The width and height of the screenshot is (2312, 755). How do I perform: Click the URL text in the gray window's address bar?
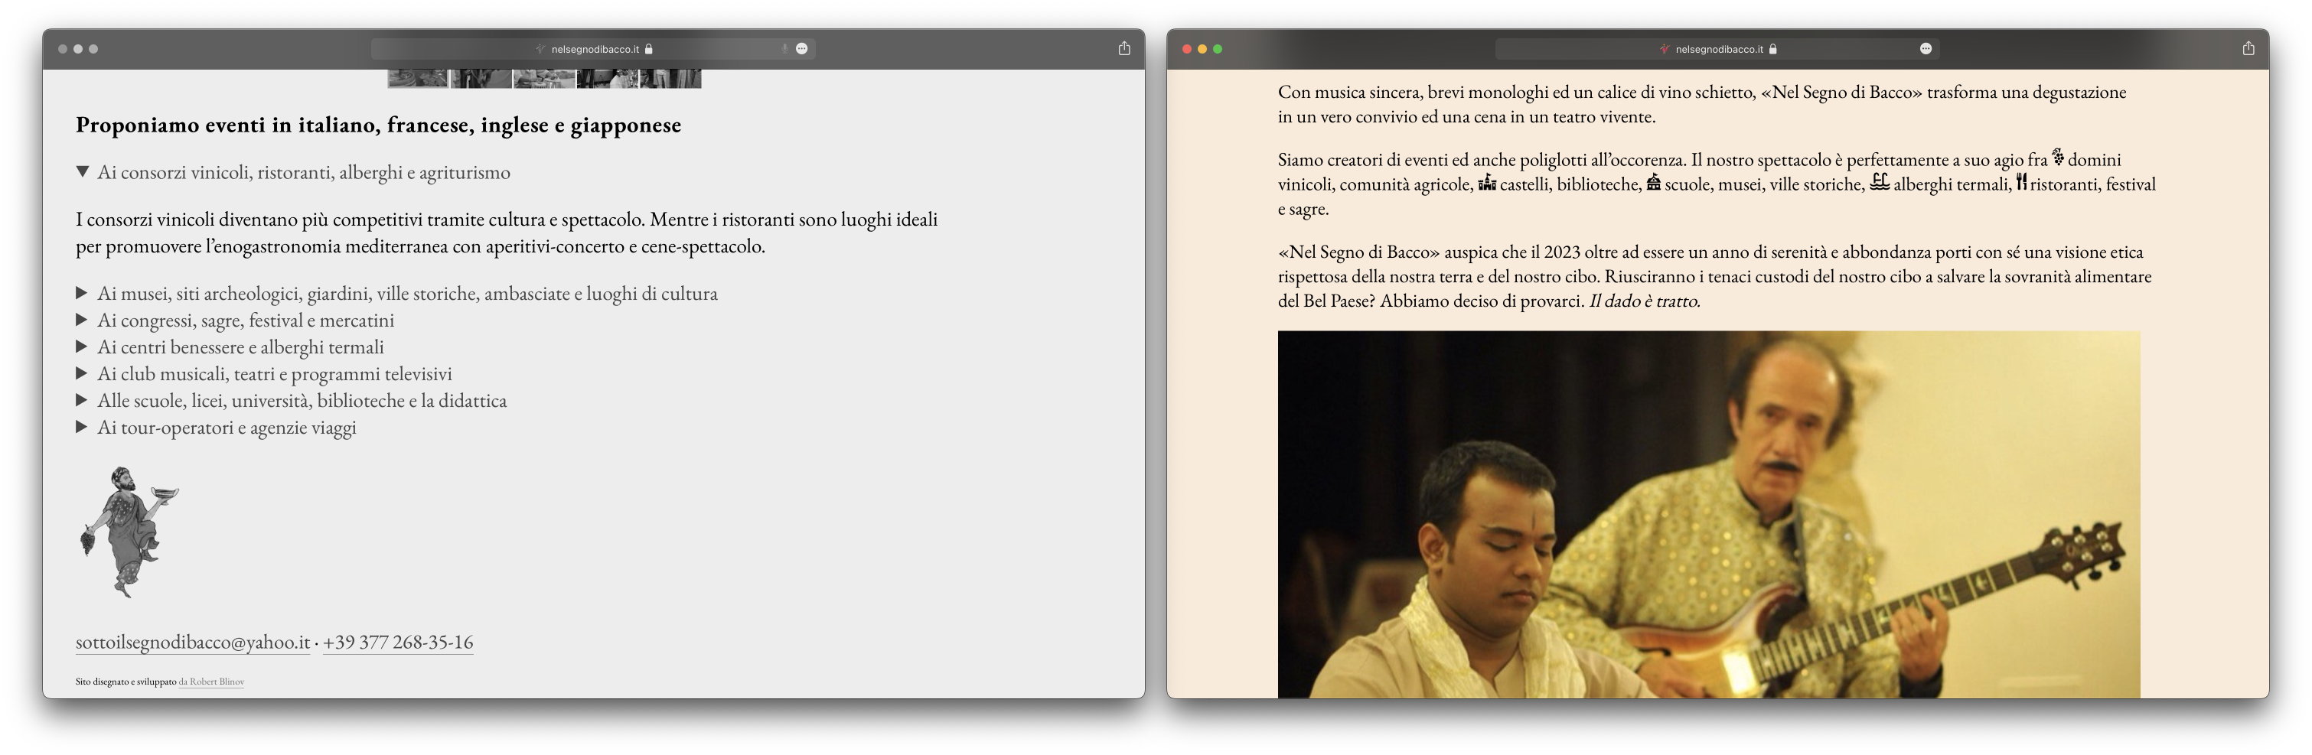pyautogui.click(x=595, y=49)
